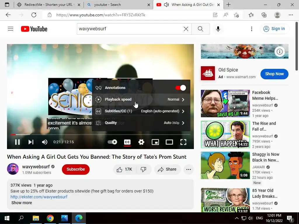Go to the YouTube home logo
Screen dimensions: 299x224
tap(34, 29)
